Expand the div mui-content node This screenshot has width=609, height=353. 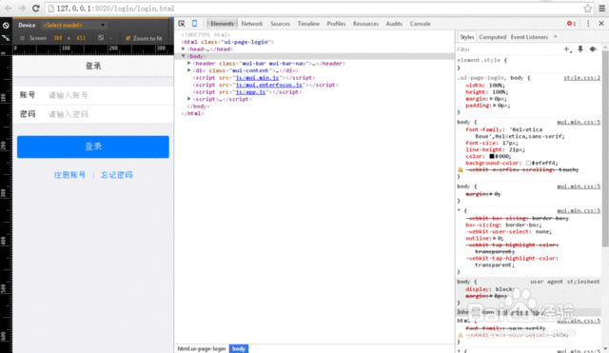point(189,70)
